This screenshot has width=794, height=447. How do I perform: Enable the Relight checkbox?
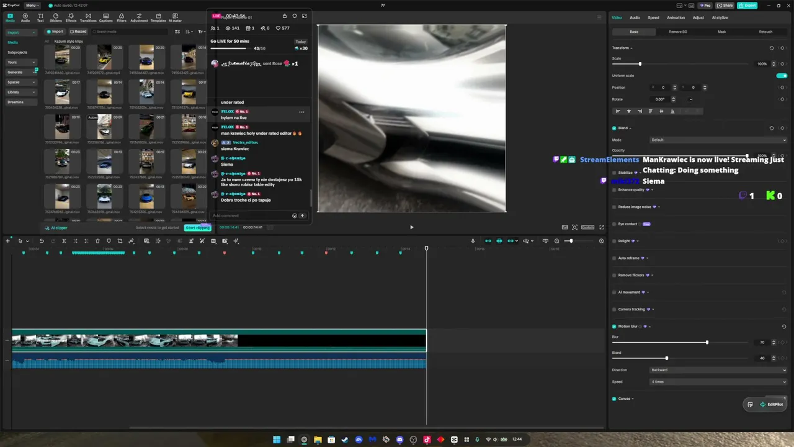coord(614,241)
